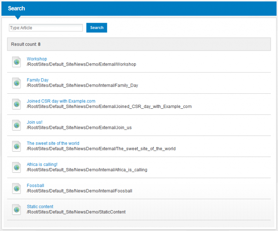This screenshot has height=231, width=278.
Task: Select path text ending in External/Workshop
Action: [81, 64]
